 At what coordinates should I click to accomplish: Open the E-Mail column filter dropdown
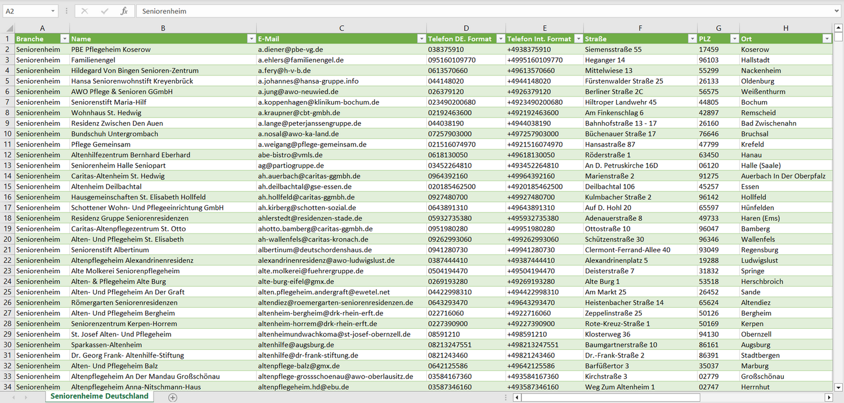click(x=421, y=39)
